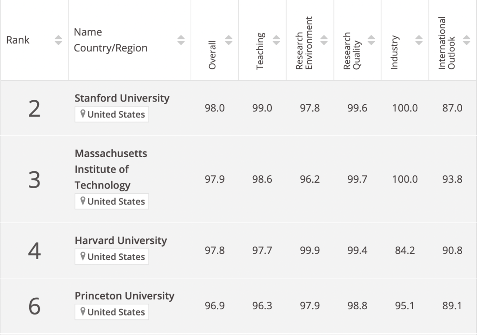The height and width of the screenshot is (335, 479).
Task: Select location pin icon beside Harvard's country
Action: (x=82, y=256)
